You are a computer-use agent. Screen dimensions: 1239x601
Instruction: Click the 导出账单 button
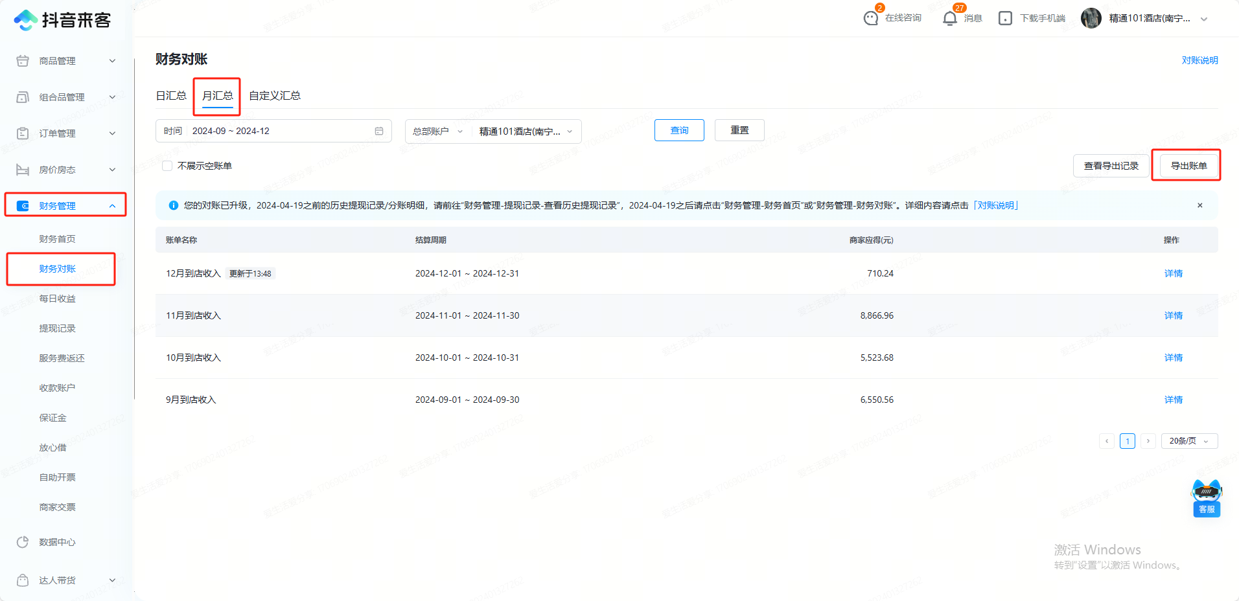(1188, 166)
